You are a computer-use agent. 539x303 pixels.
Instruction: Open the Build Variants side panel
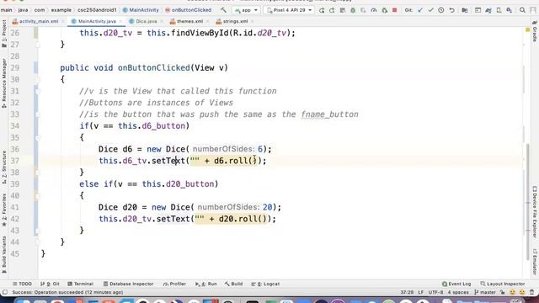pyautogui.click(x=4, y=254)
